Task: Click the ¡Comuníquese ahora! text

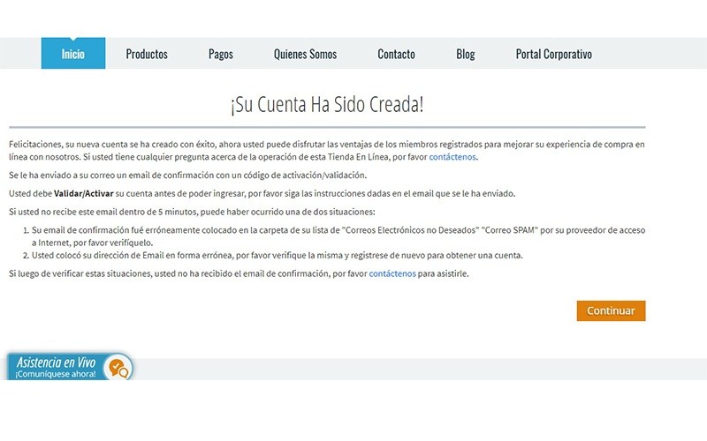Action: [56, 374]
